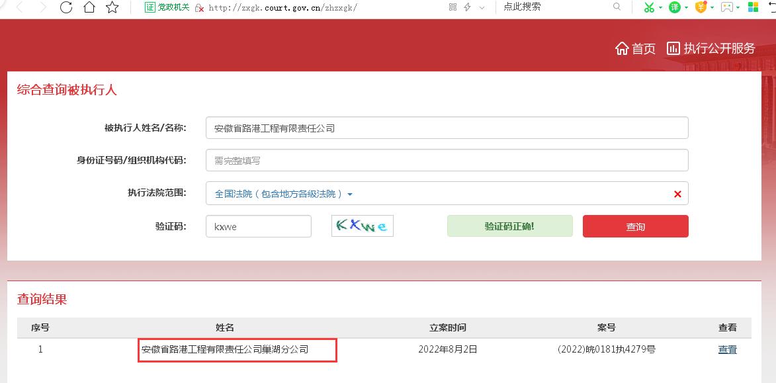Open 执行公开服务 navigation item

click(711, 48)
